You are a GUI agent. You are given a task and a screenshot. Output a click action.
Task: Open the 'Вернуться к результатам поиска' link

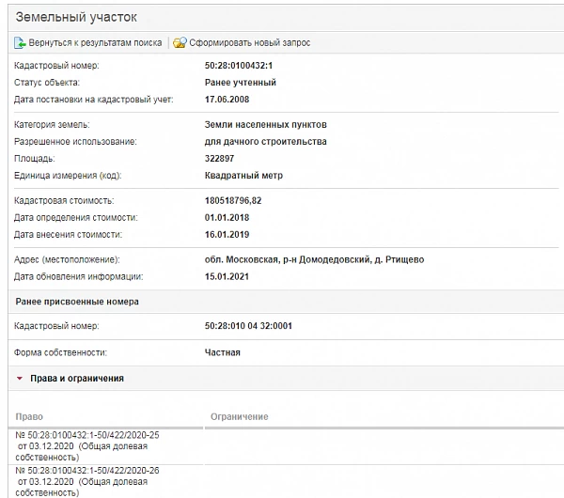click(x=95, y=43)
